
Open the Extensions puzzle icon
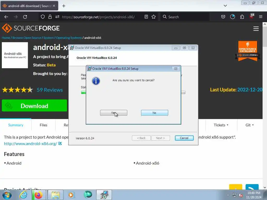[x=242, y=17]
